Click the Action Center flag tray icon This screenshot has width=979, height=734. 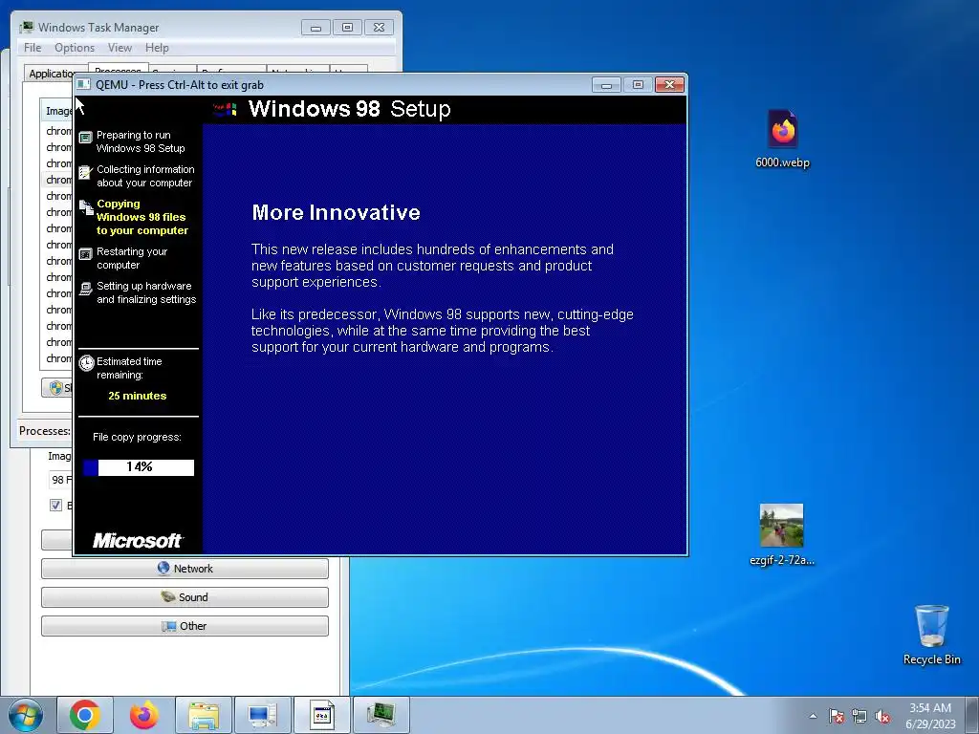pos(837,716)
